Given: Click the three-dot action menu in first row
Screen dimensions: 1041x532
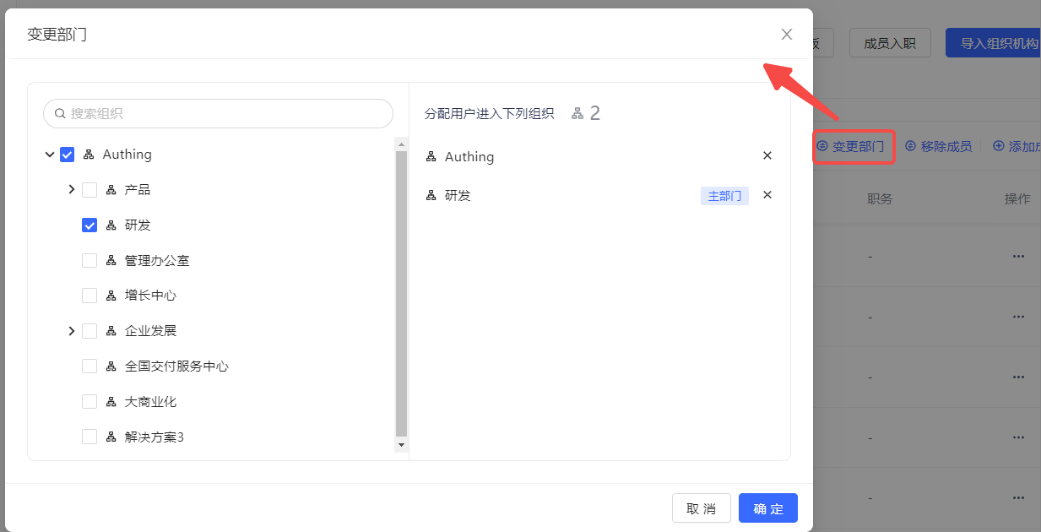Looking at the screenshot, I should (1018, 257).
